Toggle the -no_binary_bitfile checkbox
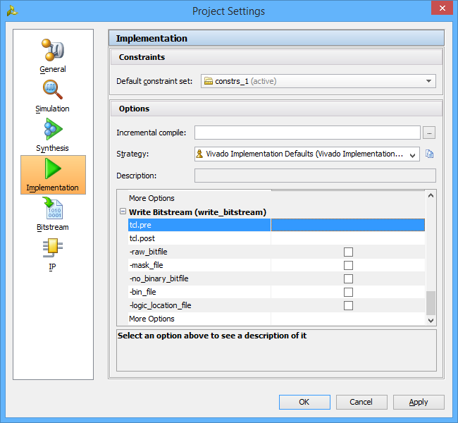This screenshot has height=423, width=458. (x=348, y=278)
